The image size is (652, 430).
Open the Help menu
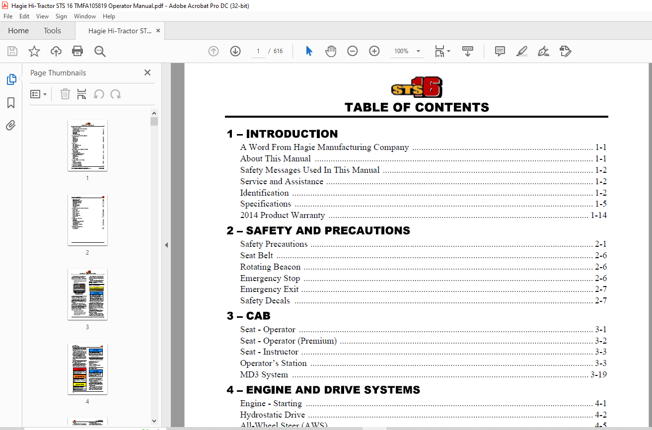(109, 16)
